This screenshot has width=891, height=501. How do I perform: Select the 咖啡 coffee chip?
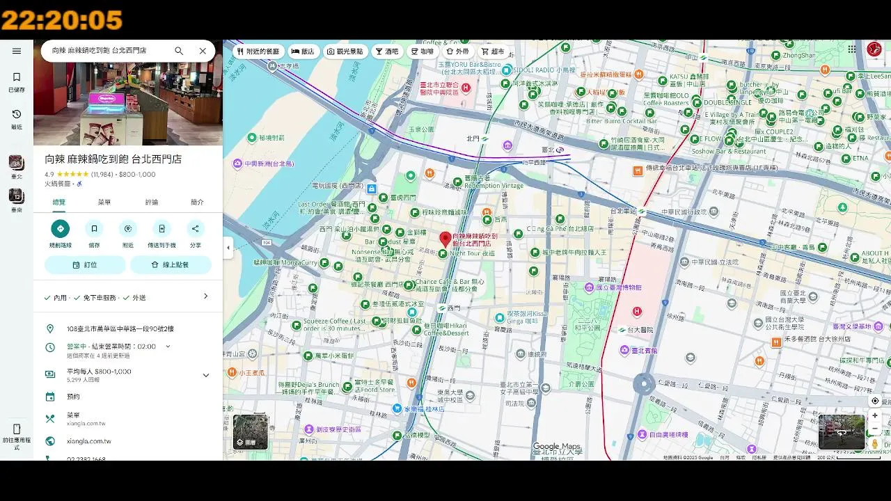pos(423,51)
